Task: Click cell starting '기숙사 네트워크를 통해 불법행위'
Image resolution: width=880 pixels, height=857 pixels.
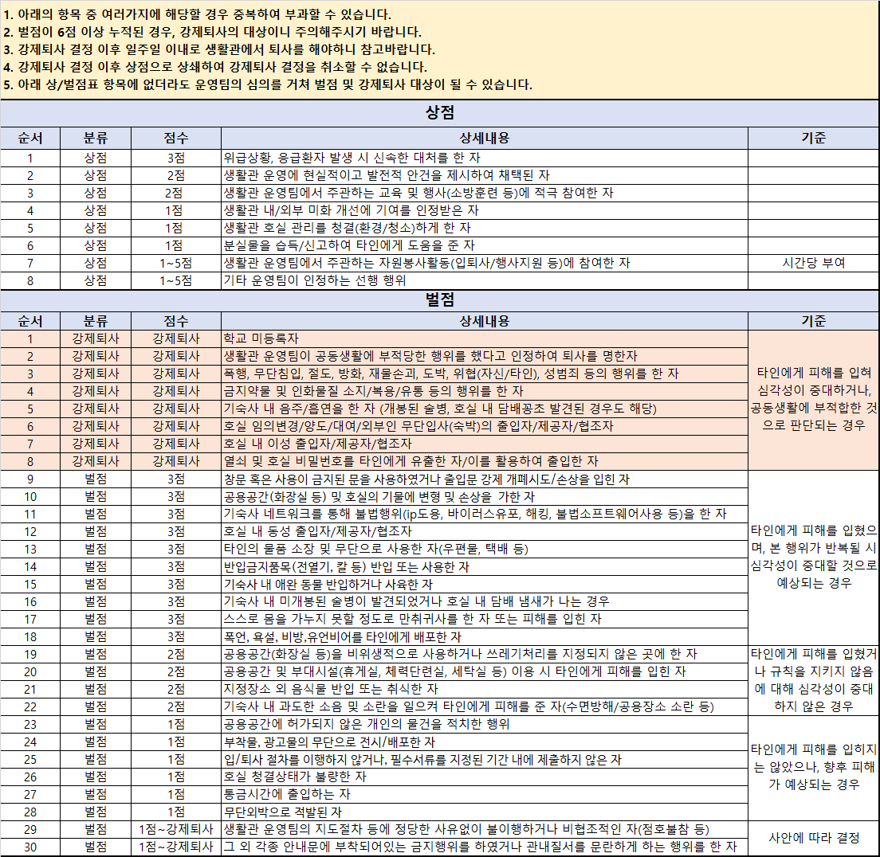Action: (485, 514)
